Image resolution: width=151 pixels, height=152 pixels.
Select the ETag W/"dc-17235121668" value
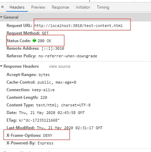39,120
